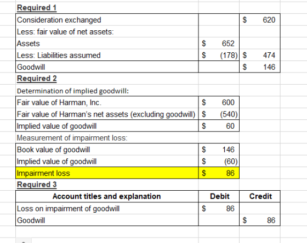Select the 'Required 3' heading cell
Viewport: 307px width, 243px height.
point(107,185)
